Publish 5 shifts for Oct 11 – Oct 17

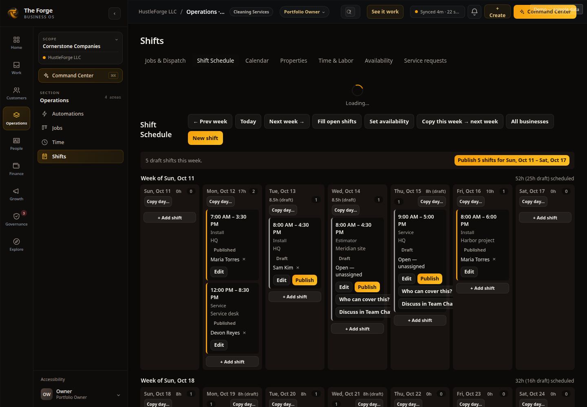tap(512, 160)
